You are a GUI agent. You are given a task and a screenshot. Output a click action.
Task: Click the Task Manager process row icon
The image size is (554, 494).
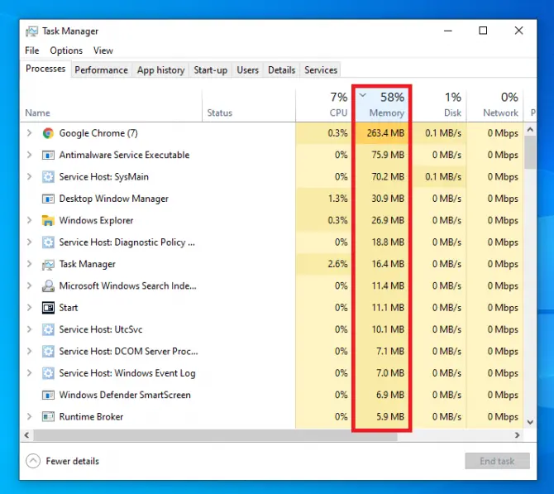pyautogui.click(x=48, y=265)
